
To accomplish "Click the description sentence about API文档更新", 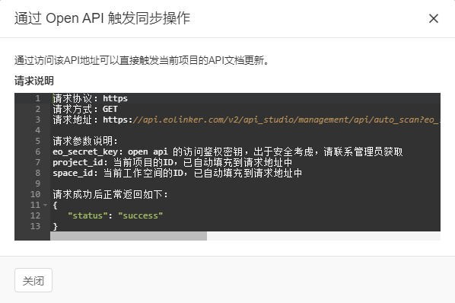I will (142, 60).
